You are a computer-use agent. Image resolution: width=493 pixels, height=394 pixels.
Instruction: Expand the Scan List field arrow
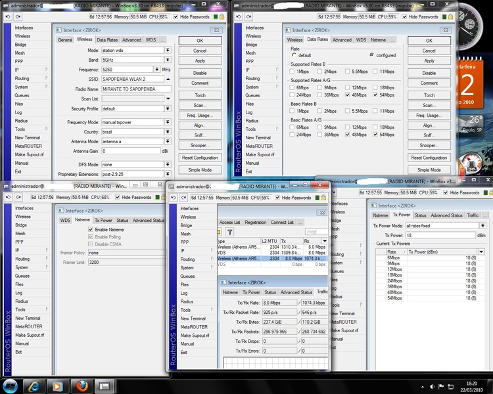click(168, 98)
